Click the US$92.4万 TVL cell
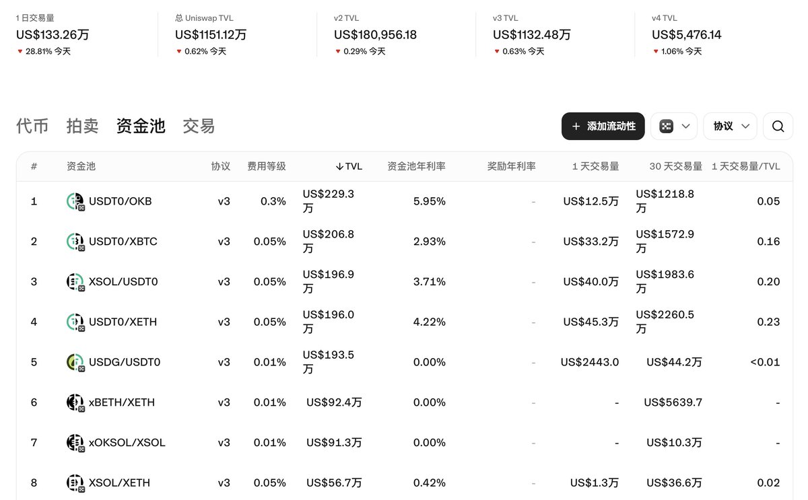 pyautogui.click(x=335, y=403)
